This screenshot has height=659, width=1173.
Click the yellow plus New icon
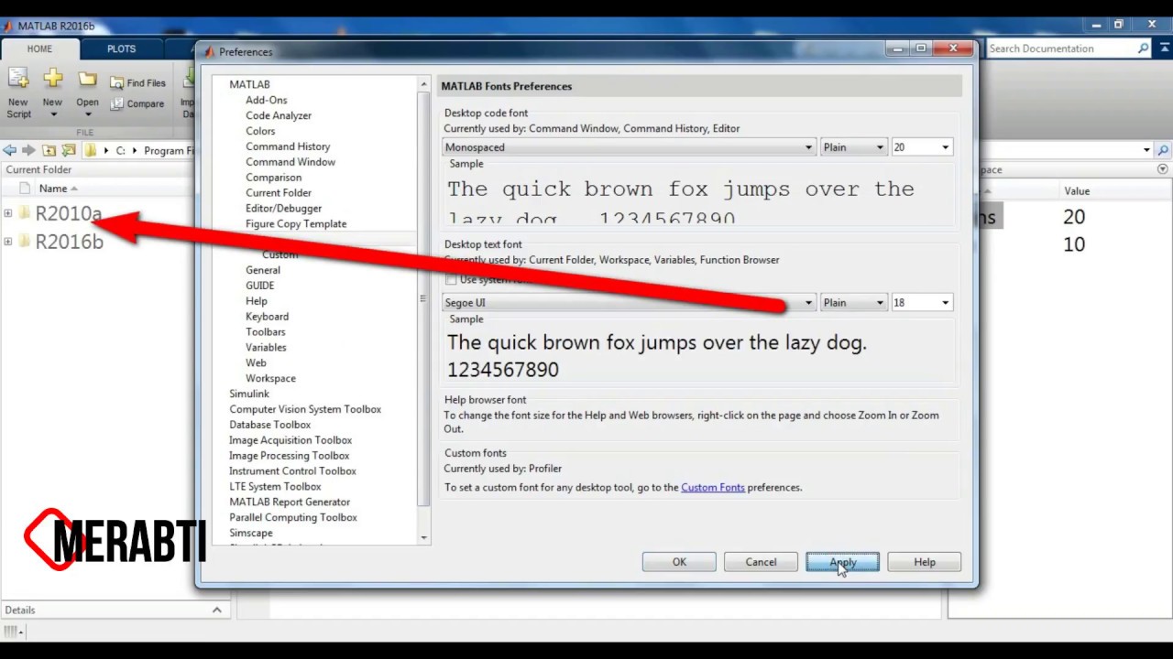(53, 79)
